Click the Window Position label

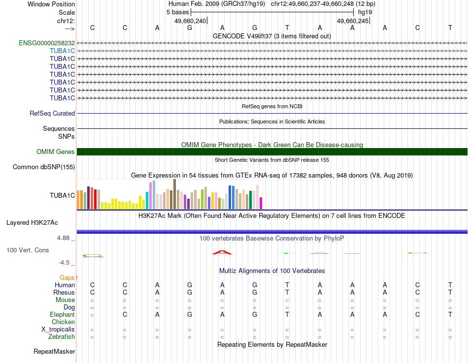click(51, 4)
